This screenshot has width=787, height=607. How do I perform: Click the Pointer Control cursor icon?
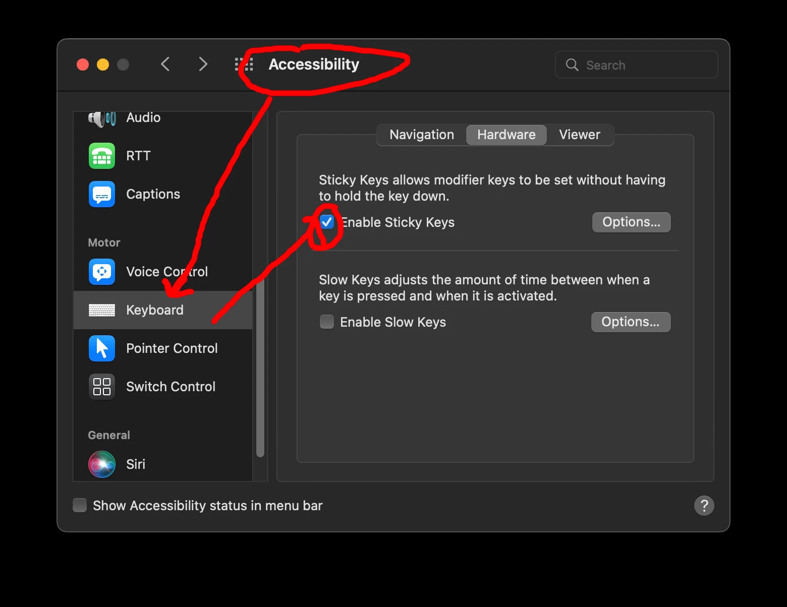102,348
